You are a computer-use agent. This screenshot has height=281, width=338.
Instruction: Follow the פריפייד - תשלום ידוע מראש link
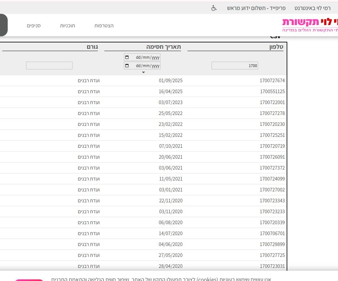pos(256,8)
